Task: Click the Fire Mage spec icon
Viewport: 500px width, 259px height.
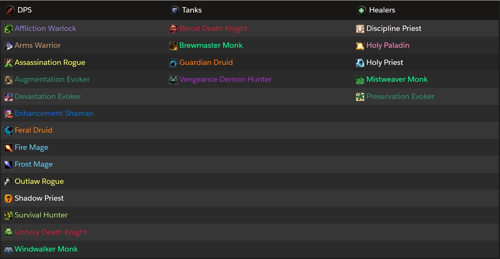Action: pyautogui.click(x=8, y=148)
